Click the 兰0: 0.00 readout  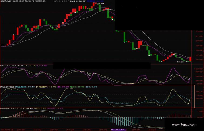click(x=91, y=87)
